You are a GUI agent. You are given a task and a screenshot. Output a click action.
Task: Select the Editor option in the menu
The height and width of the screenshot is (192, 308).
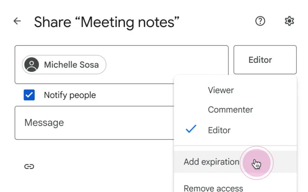(x=219, y=130)
